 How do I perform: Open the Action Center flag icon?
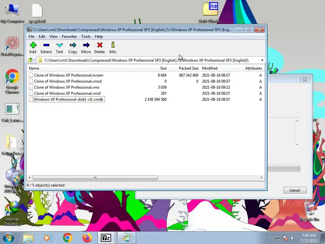(285, 238)
